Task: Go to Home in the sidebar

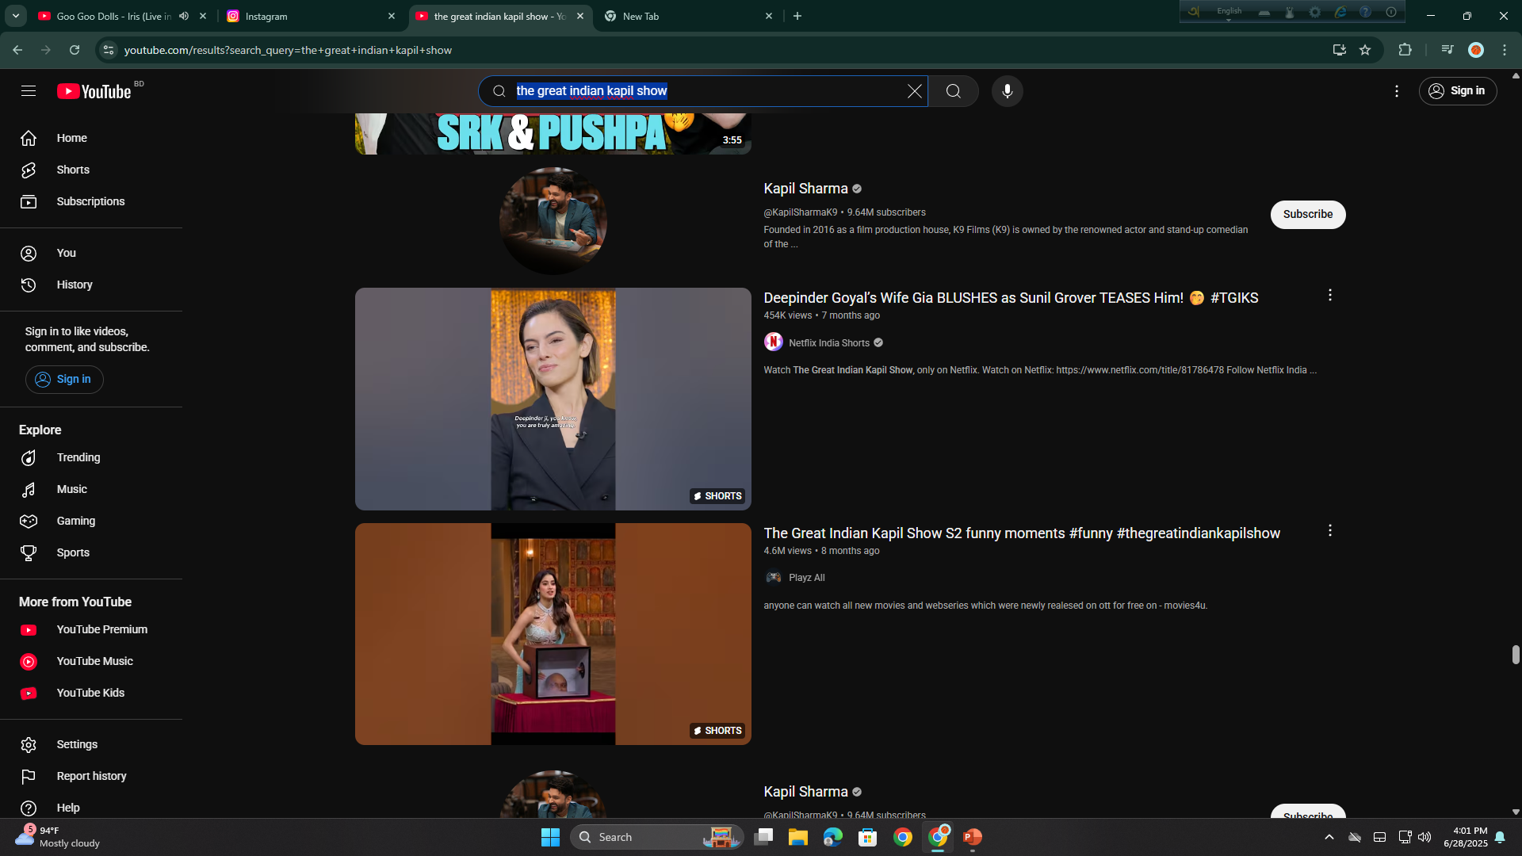Action: [91, 138]
